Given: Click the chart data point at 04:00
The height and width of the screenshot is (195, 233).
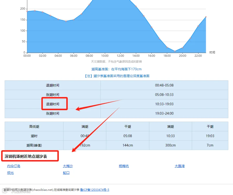Looking at the screenshot, I should point(58,19).
